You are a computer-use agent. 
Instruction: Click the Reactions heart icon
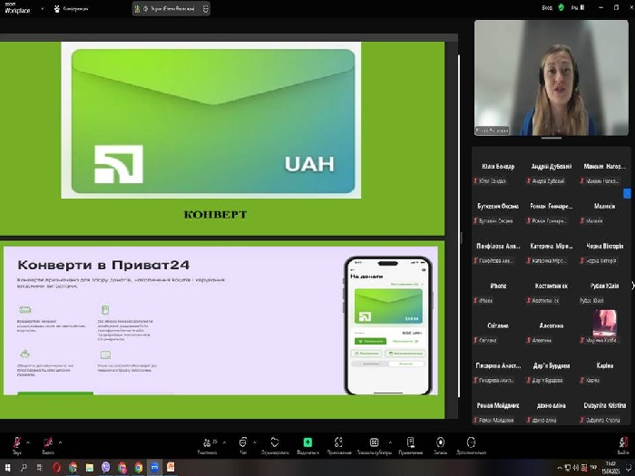pyautogui.click(x=275, y=442)
